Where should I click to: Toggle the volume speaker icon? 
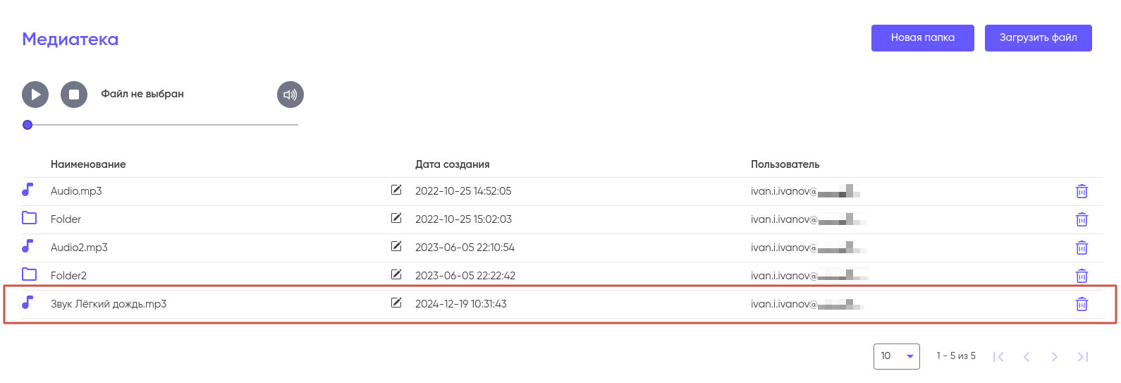pyautogui.click(x=290, y=95)
